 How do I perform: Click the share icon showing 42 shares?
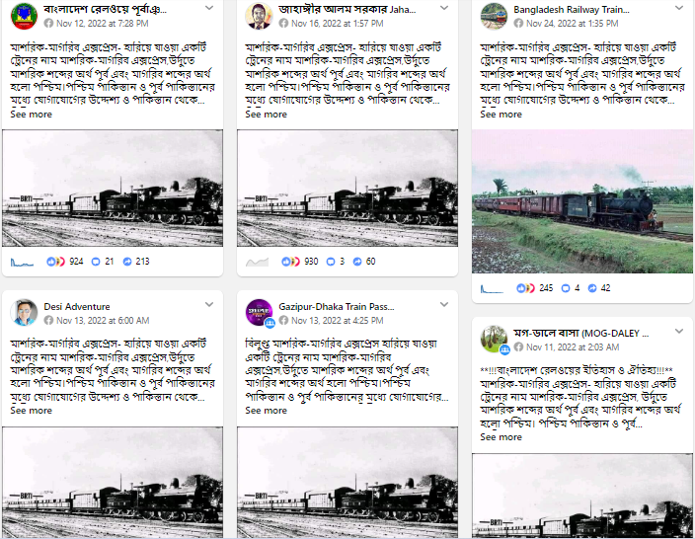click(592, 288)
